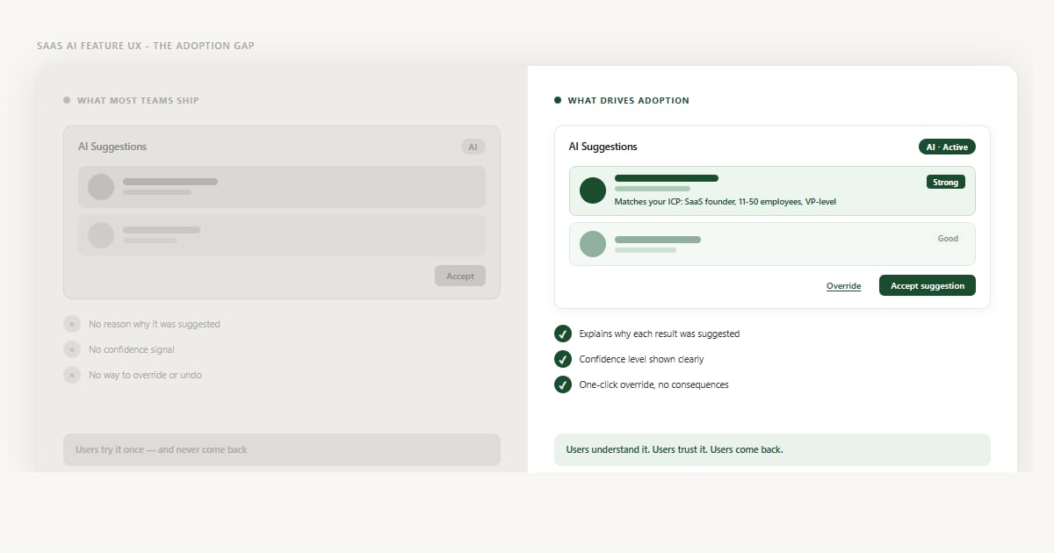1054x553 pixels.
Task: Click the x icon beside 'No confidence signal'
Action: 72,349
